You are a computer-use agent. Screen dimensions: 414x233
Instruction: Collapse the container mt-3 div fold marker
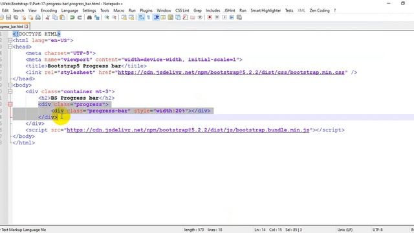click(x=10, y=92)
